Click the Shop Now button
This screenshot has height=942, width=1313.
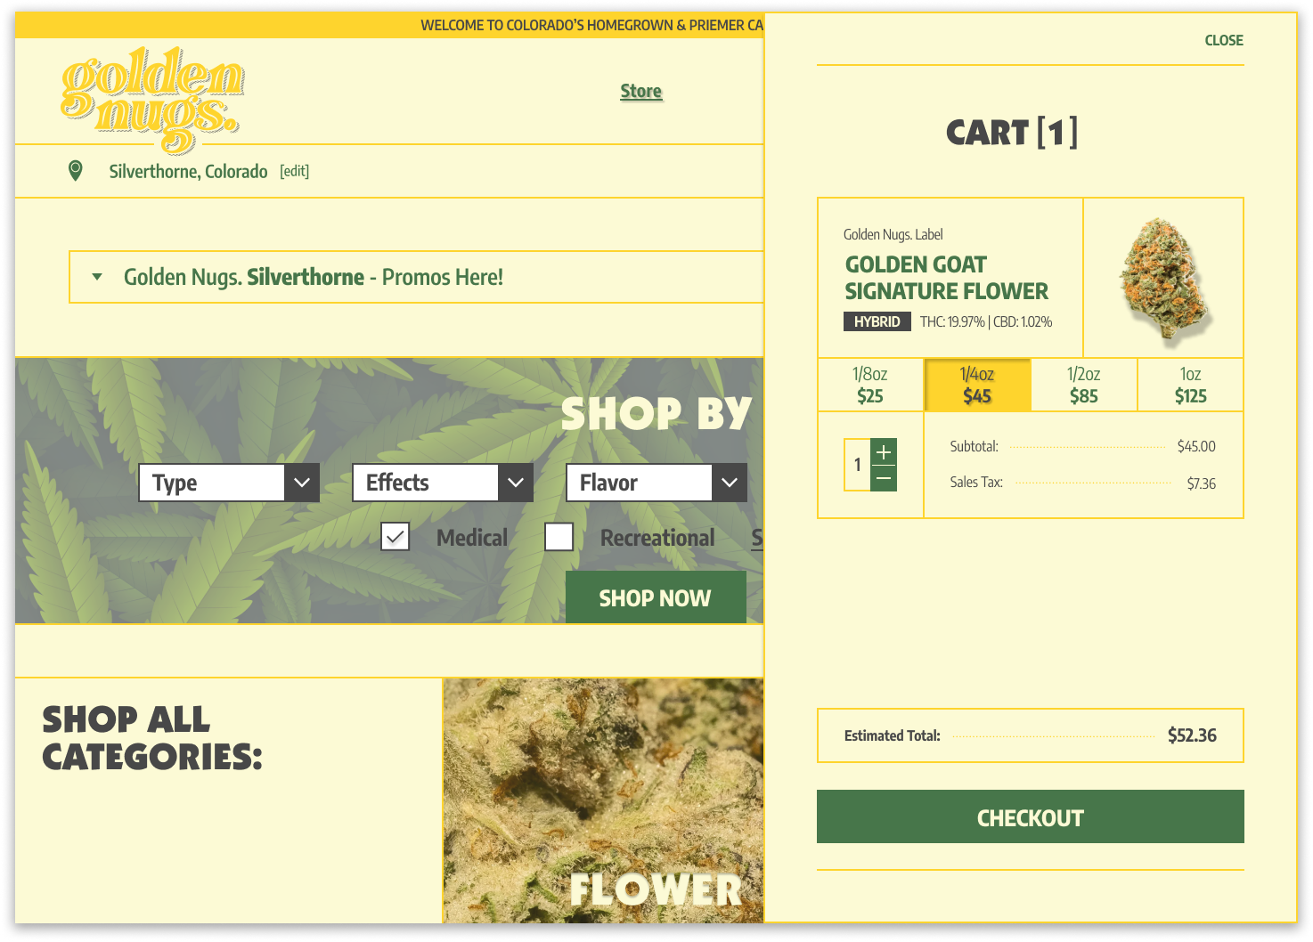(656, 597)
